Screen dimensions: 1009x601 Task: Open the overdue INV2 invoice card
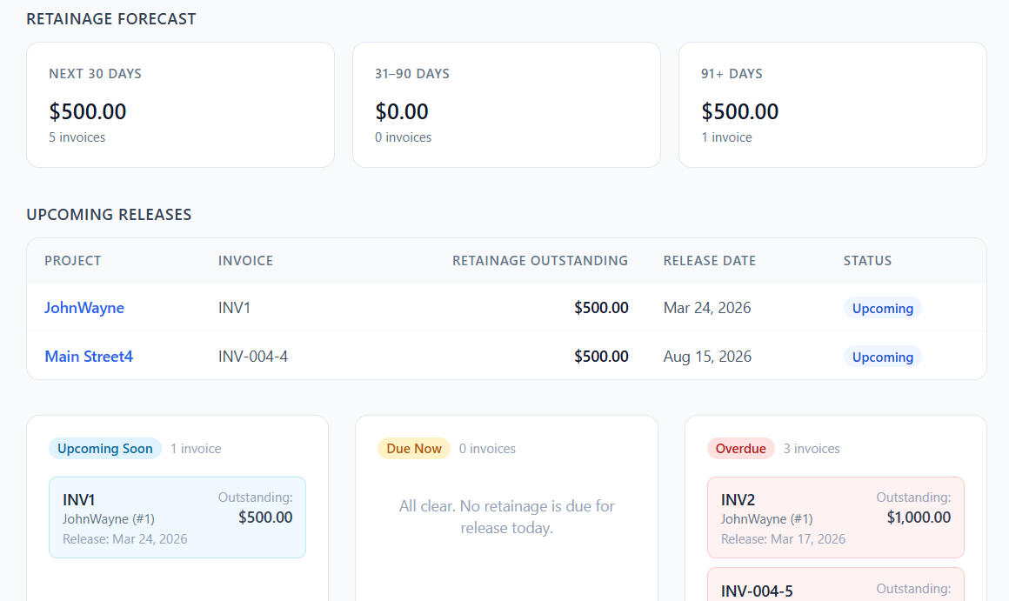[x=835, y=518]
